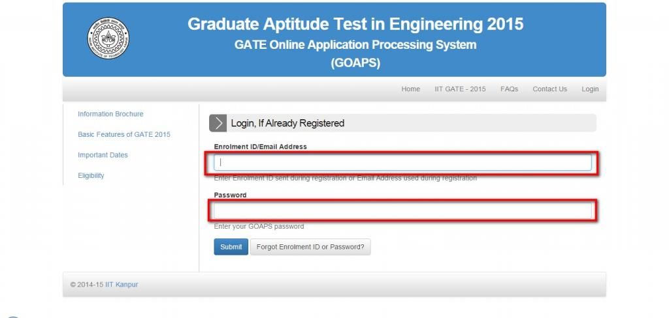Click the Graduate Aptitude Test in Engineering title
The width and height of the screenshot is (669, 318).
[x=355, y=24]
